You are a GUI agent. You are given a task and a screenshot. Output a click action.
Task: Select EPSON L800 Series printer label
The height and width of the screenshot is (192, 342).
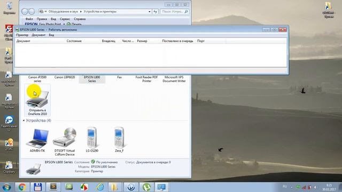tap(92, 79)
